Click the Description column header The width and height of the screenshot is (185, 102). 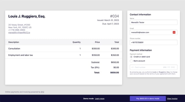14,42
